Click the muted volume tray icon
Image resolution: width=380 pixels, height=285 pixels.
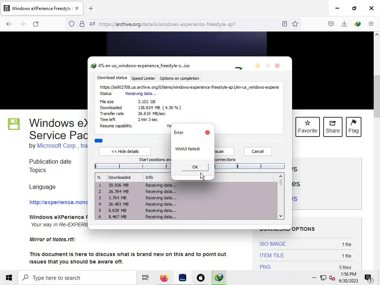(x=332, y=278)
